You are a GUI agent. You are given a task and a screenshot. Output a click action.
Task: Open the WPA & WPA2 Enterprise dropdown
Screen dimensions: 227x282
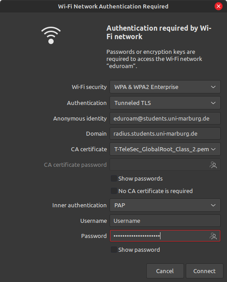pos(165,87)
